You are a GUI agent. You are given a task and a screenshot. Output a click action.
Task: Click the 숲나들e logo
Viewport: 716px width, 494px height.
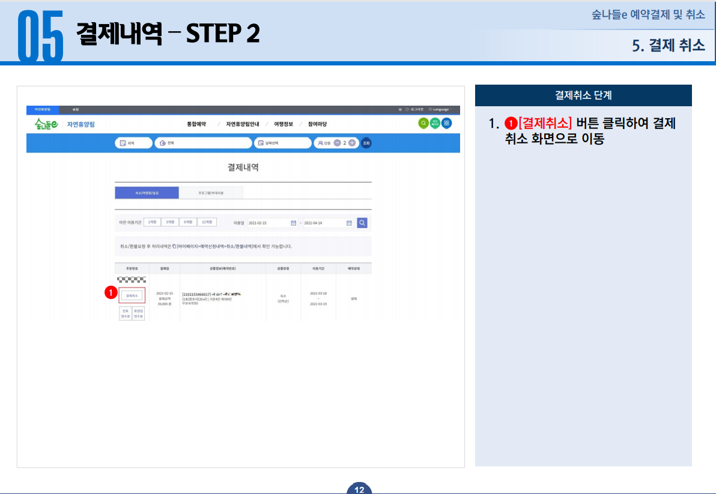tap(46, 124)
